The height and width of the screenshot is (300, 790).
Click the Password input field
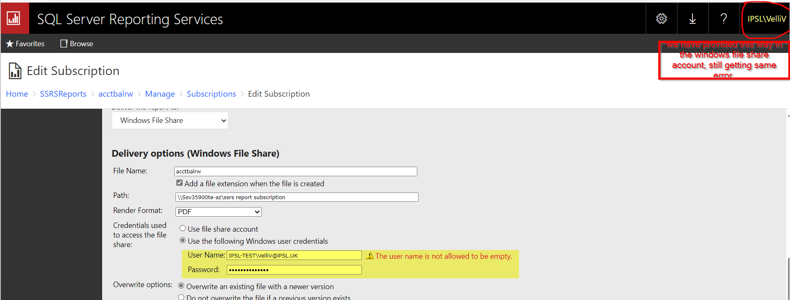click(x=294, y=270)
